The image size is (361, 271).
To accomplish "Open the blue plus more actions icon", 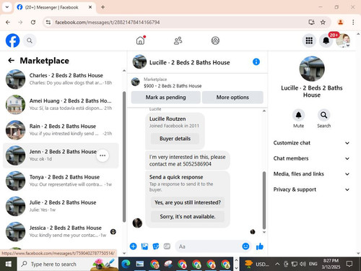I will [x=133, y=246].
